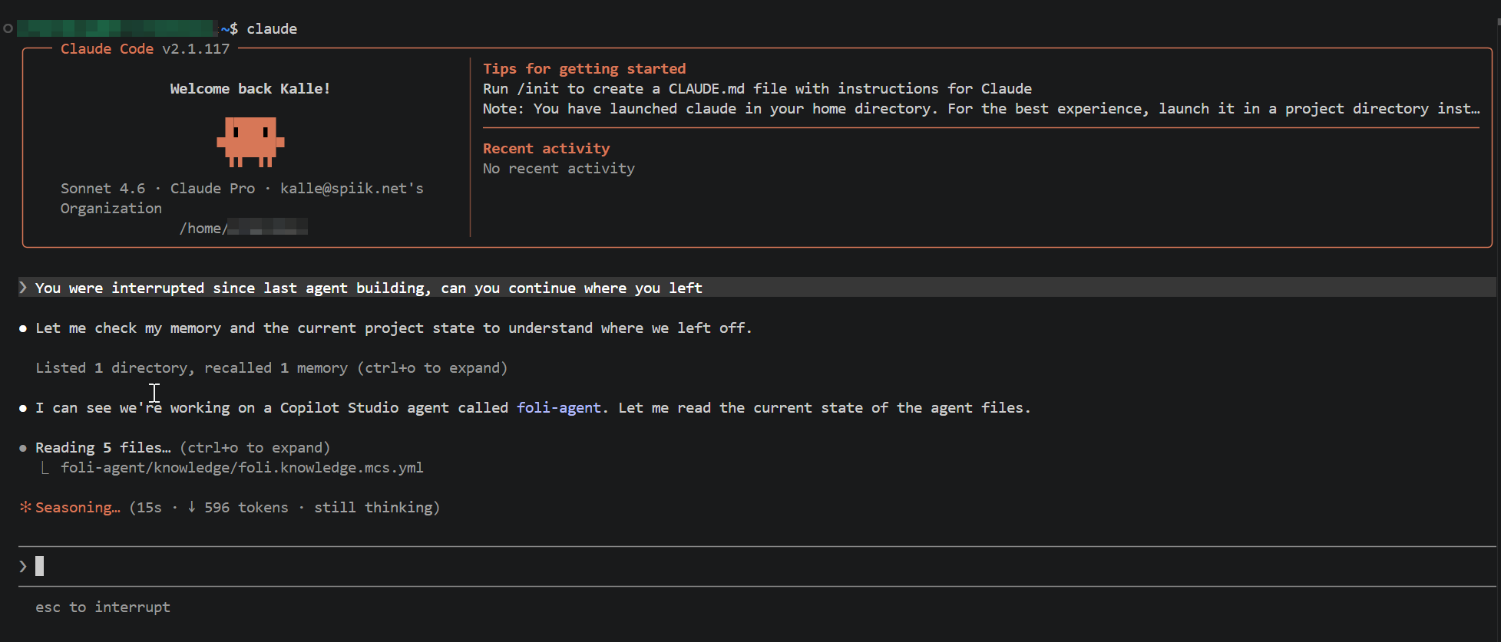Click the 'Claude Code v2.1.117' title
Viewport: 1501px width, 642px height.
tap(145, 49)
